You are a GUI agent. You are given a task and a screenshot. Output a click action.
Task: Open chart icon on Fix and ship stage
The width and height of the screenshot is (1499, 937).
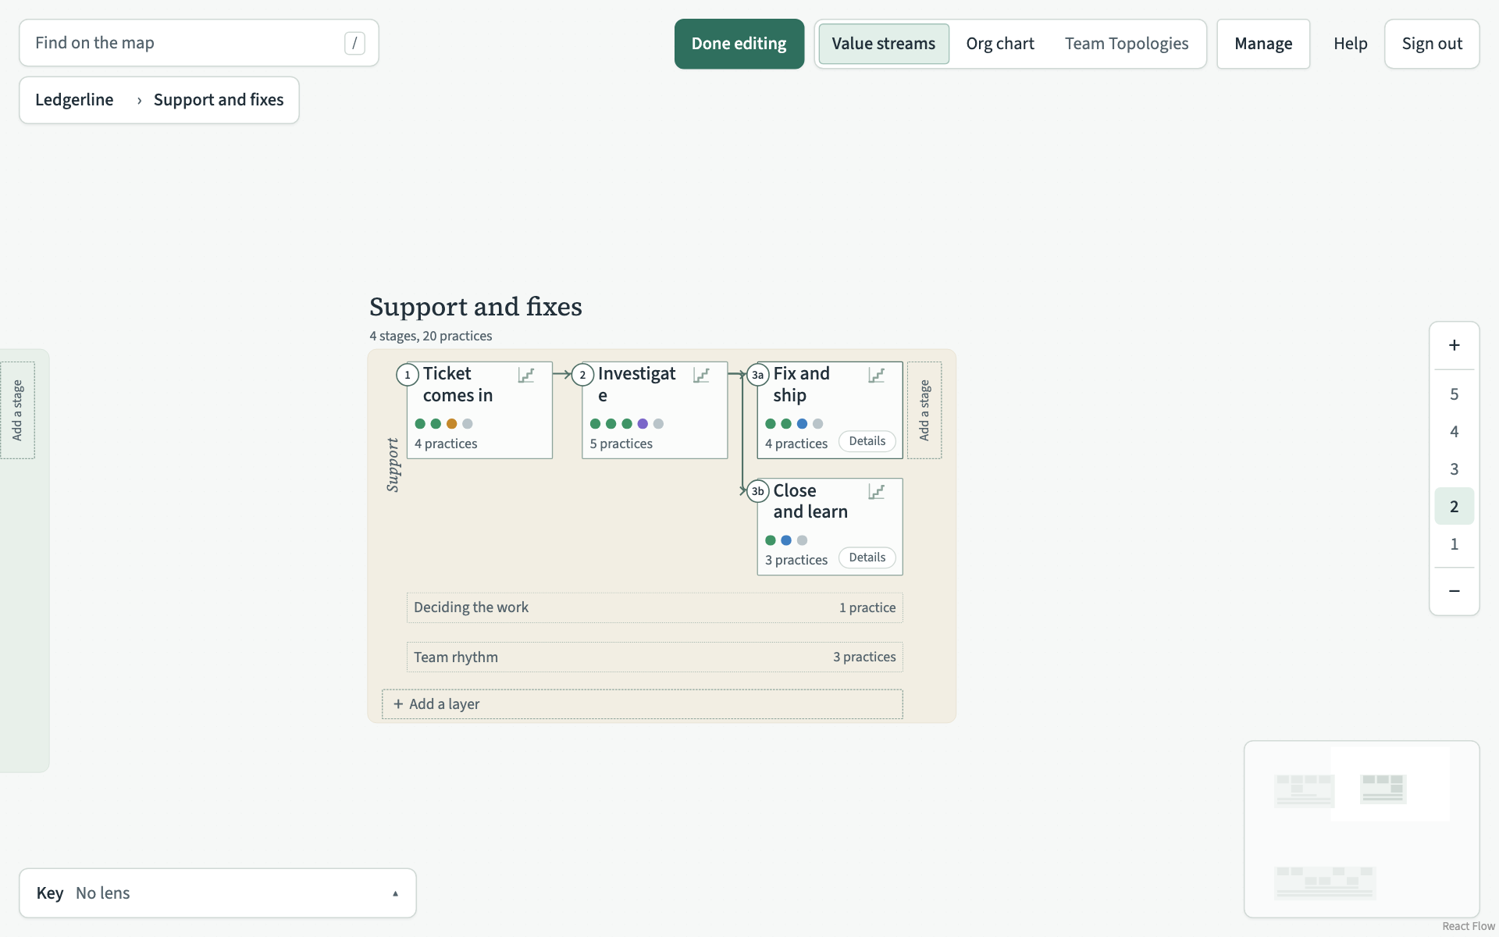coord(876,376)
